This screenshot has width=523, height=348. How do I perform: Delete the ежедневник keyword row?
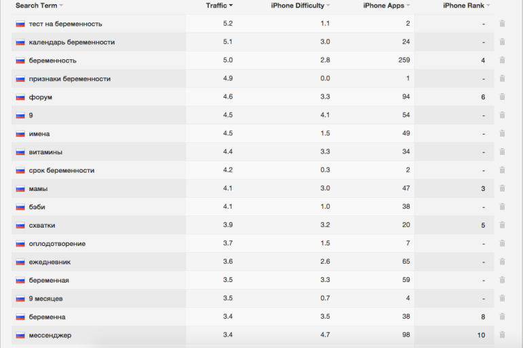click(502, 262)
